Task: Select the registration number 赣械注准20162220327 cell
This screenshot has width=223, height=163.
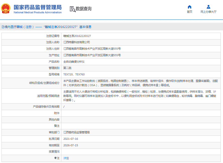Action: [x=77, y=36]
